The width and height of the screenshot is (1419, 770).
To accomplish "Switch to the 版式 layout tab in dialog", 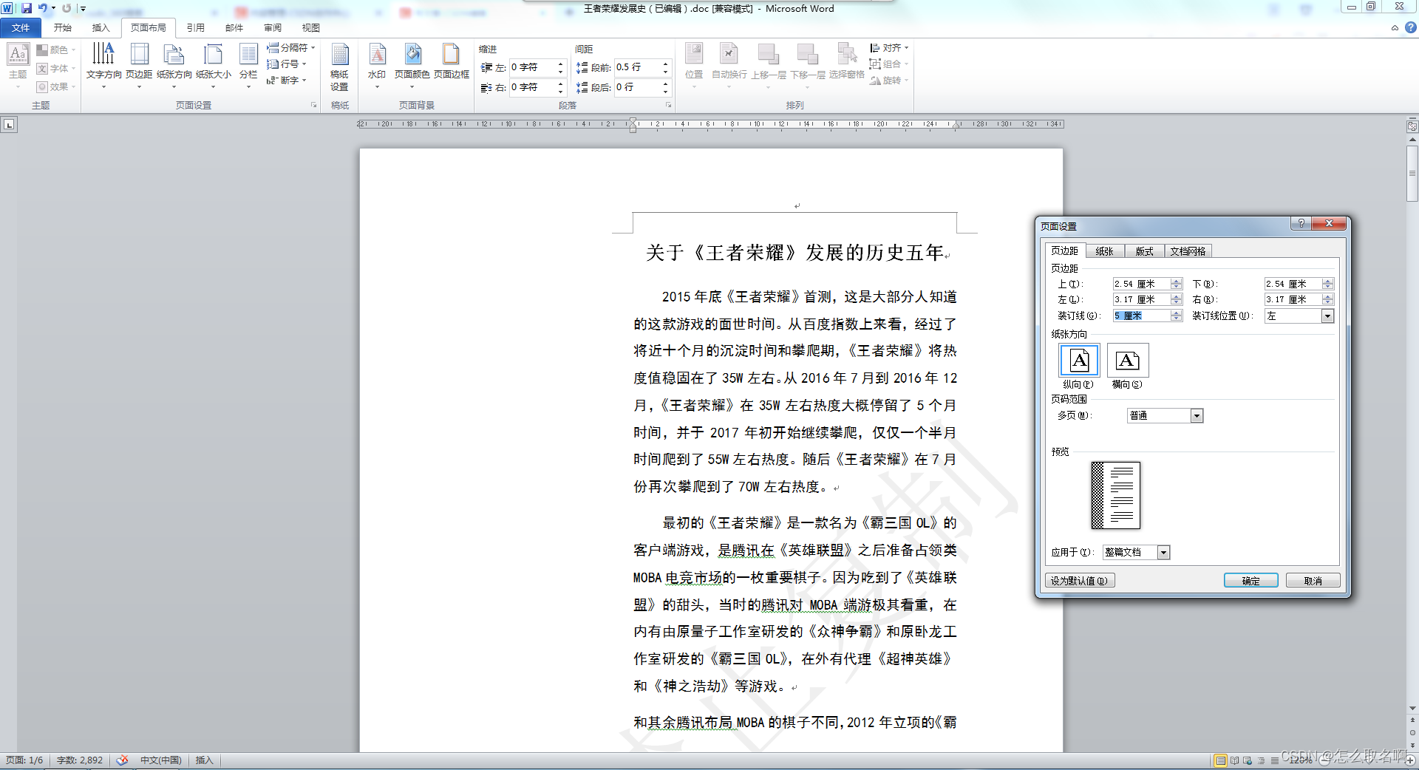I will click(x=1144, y=251).
